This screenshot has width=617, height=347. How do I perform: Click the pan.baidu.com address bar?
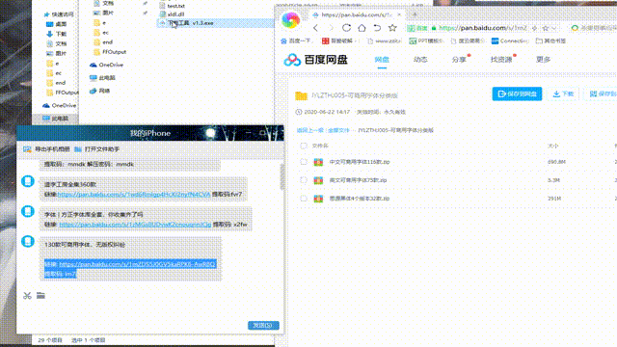pyautogui.click(x=482, y=28)
